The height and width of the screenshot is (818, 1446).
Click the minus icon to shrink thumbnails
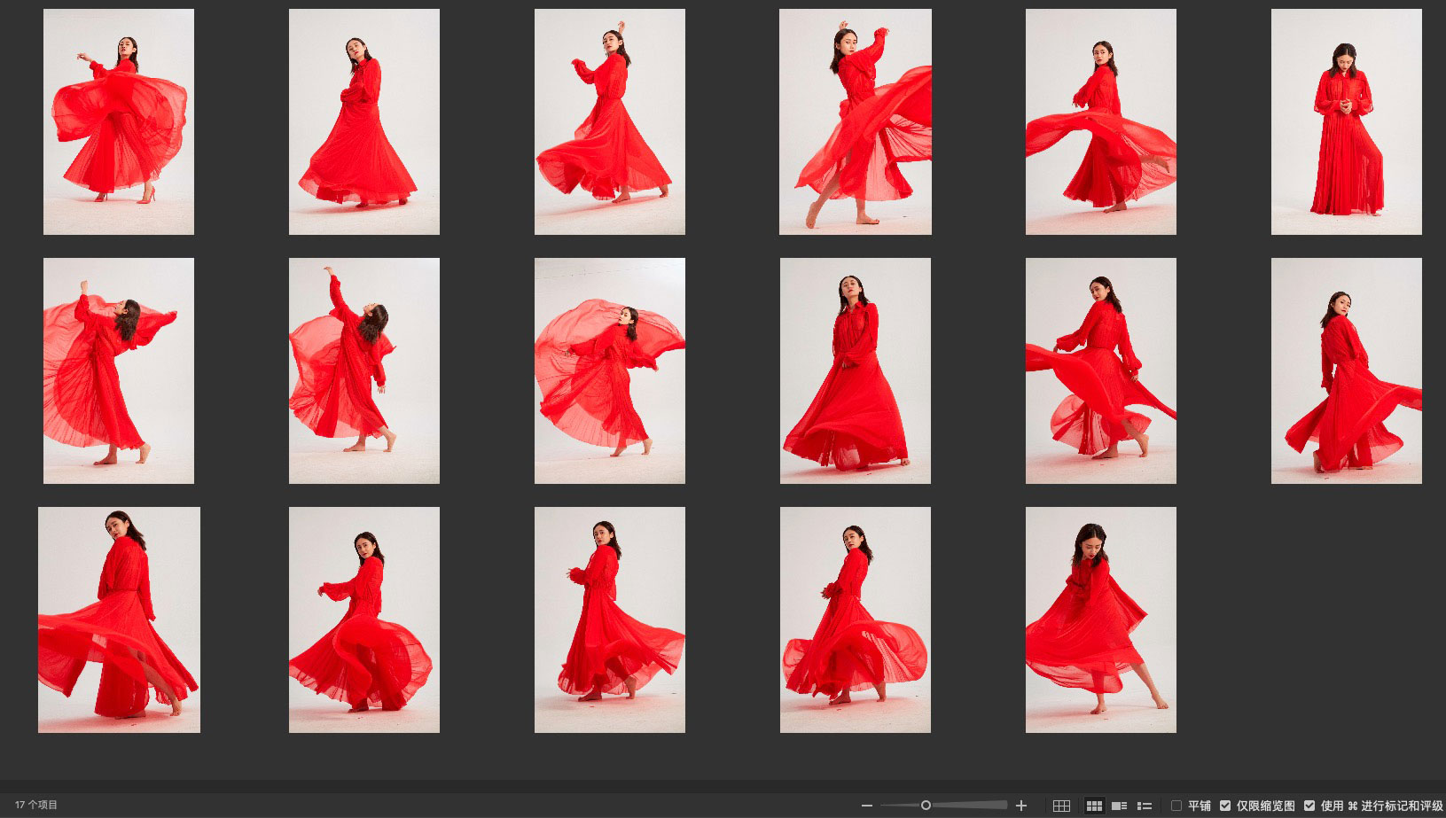pyautogui.click(x=866, y=806)
